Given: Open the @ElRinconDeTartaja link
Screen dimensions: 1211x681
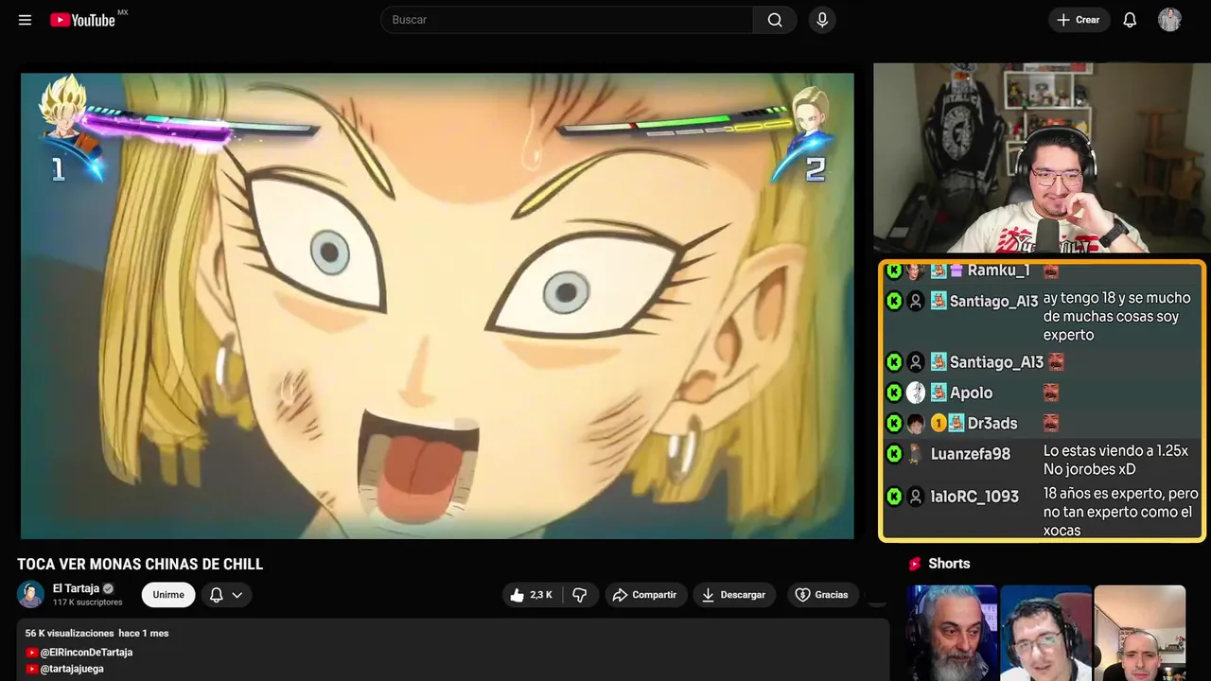Looking at the screenshot, I should (85, 653).
